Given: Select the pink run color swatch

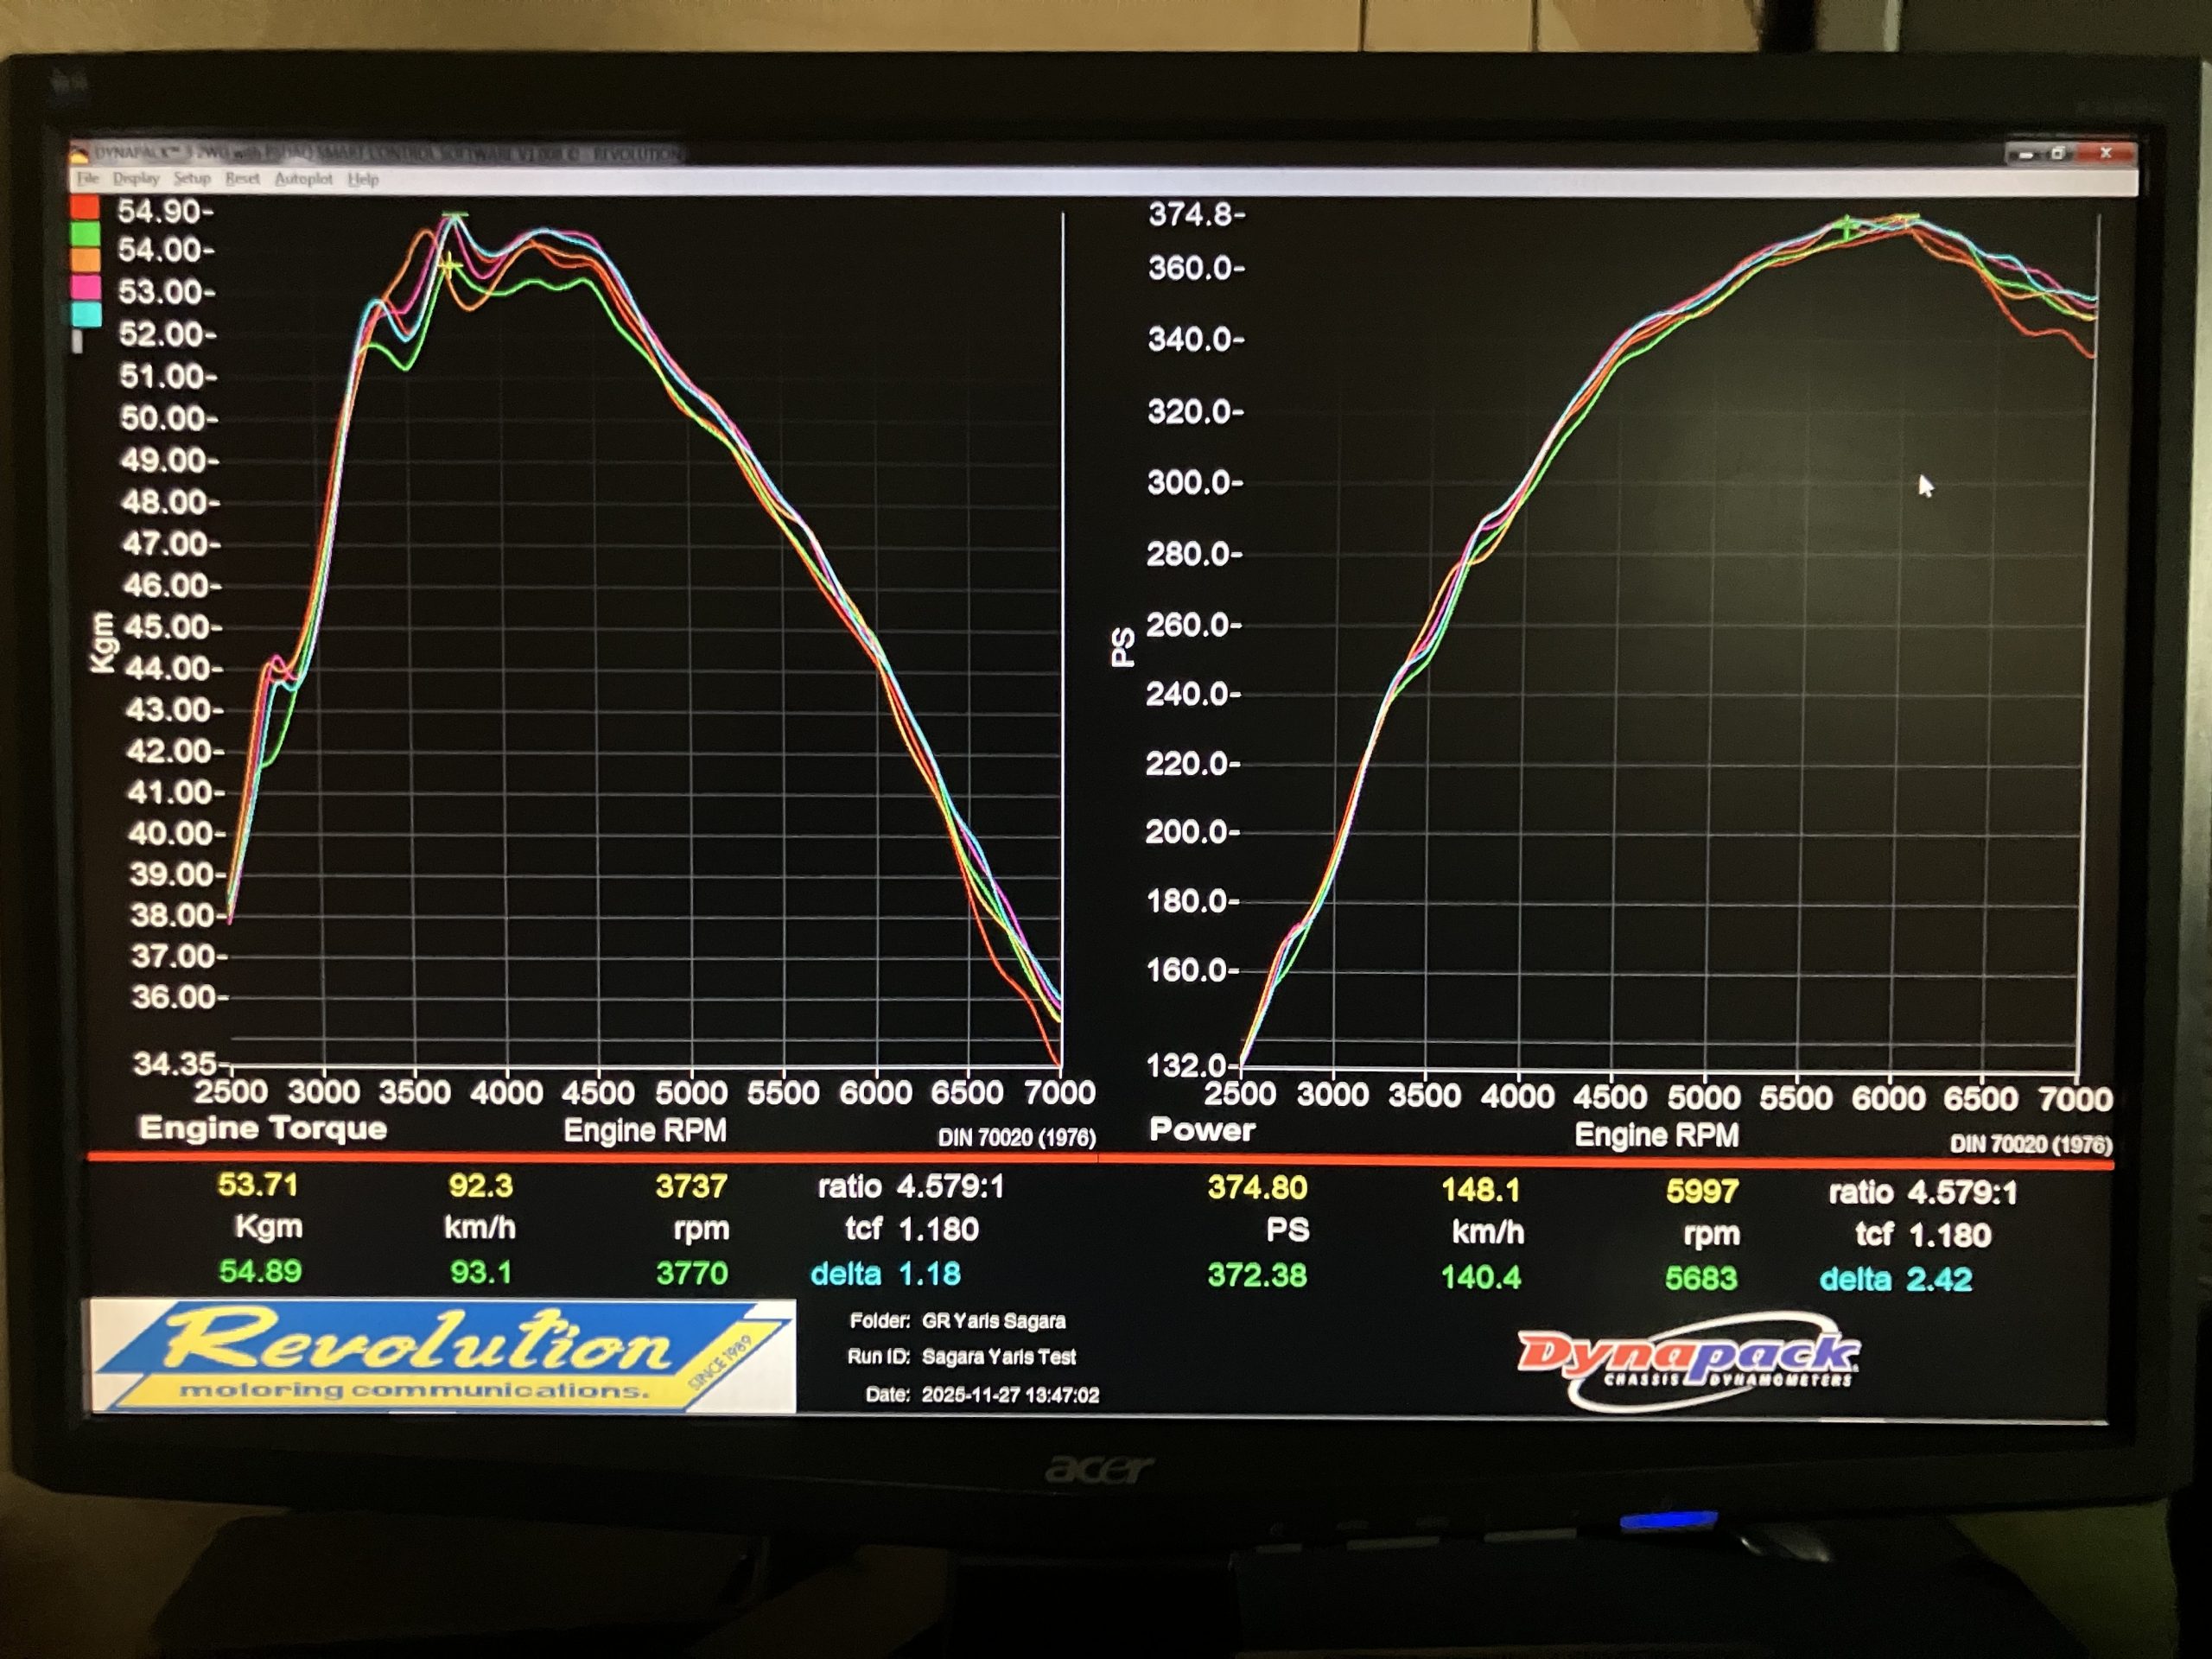Looking at the screenshot, I should click(x=86, y=286).
